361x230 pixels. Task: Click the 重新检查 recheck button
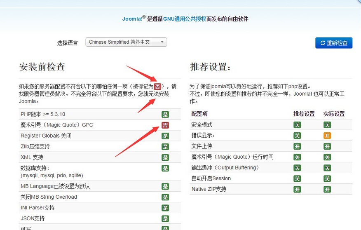click(334, 43)
